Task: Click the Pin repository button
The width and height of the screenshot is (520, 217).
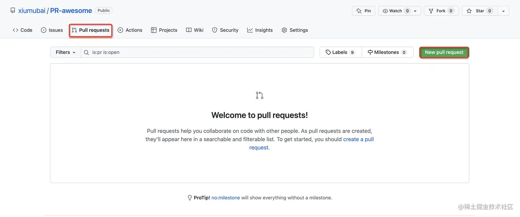Action: (x=364, y=11)
